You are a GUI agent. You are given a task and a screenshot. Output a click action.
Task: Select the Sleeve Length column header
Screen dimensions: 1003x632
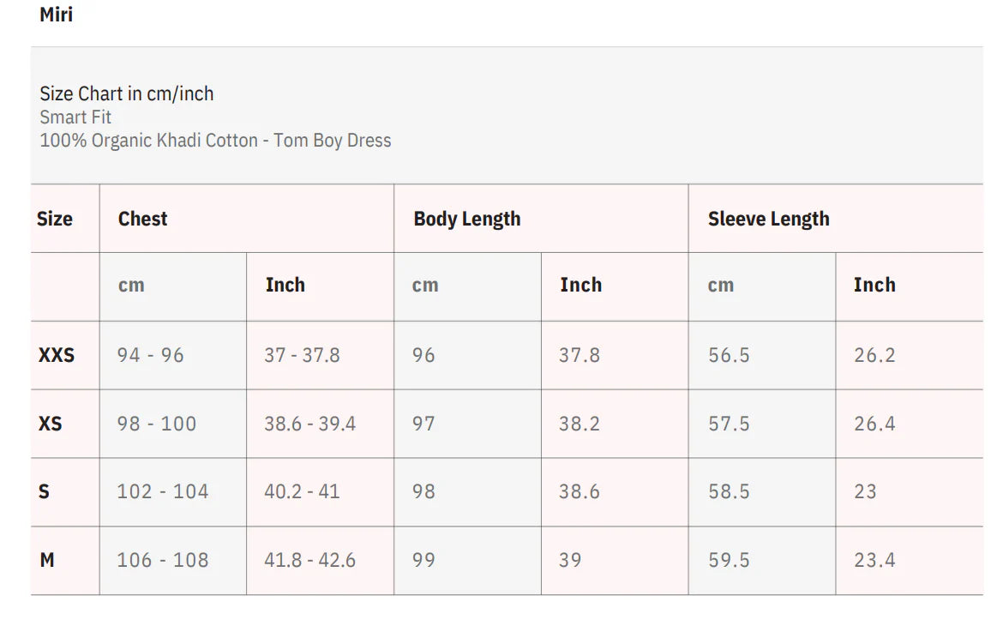click(x=769, y=219)
